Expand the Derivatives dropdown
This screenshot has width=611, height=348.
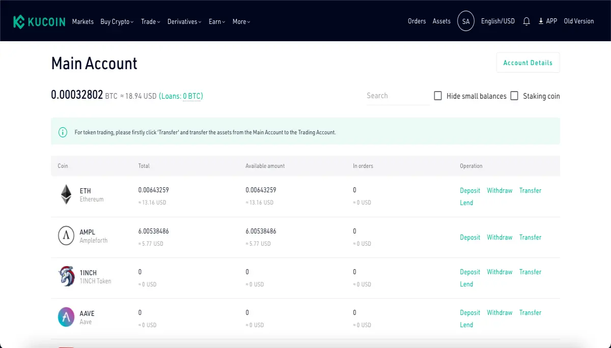[x=184, y=21]
